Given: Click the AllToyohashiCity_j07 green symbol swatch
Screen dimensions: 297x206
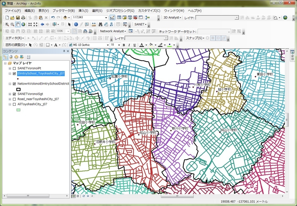Looking at the screenshot, I should [18, 110].
